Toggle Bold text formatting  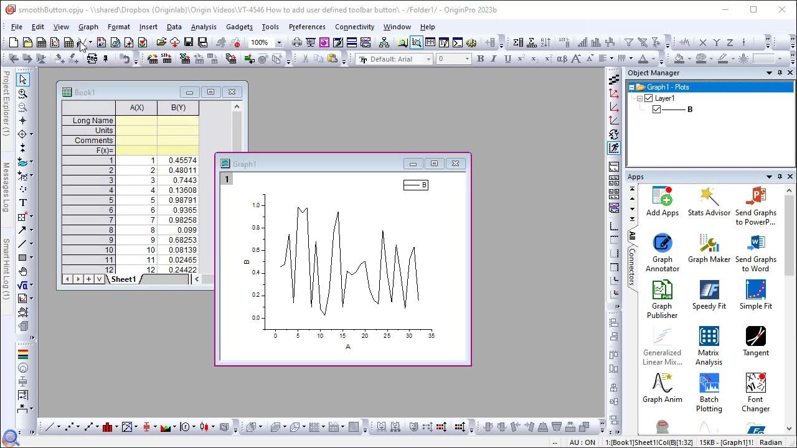coord(480,59)
